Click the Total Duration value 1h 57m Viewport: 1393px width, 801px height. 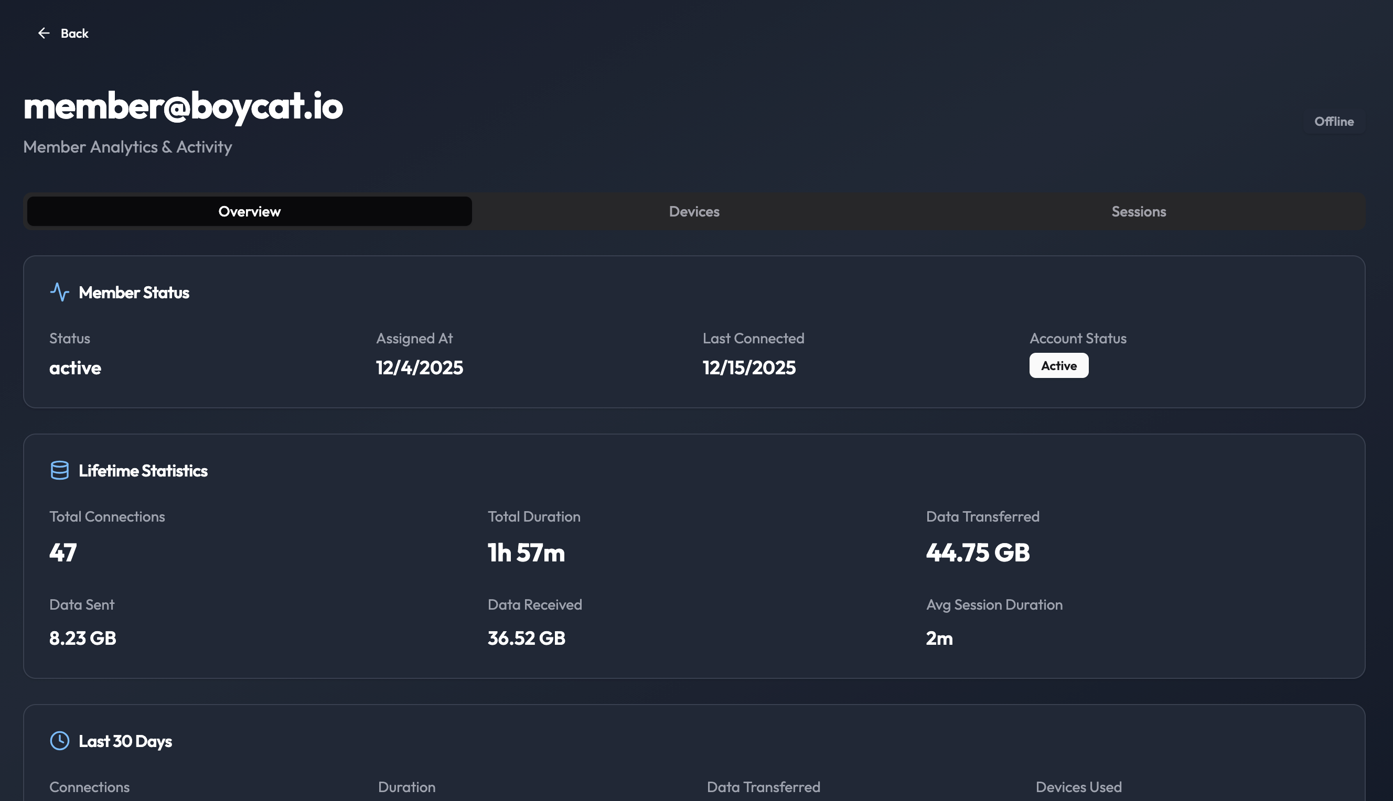526,553
